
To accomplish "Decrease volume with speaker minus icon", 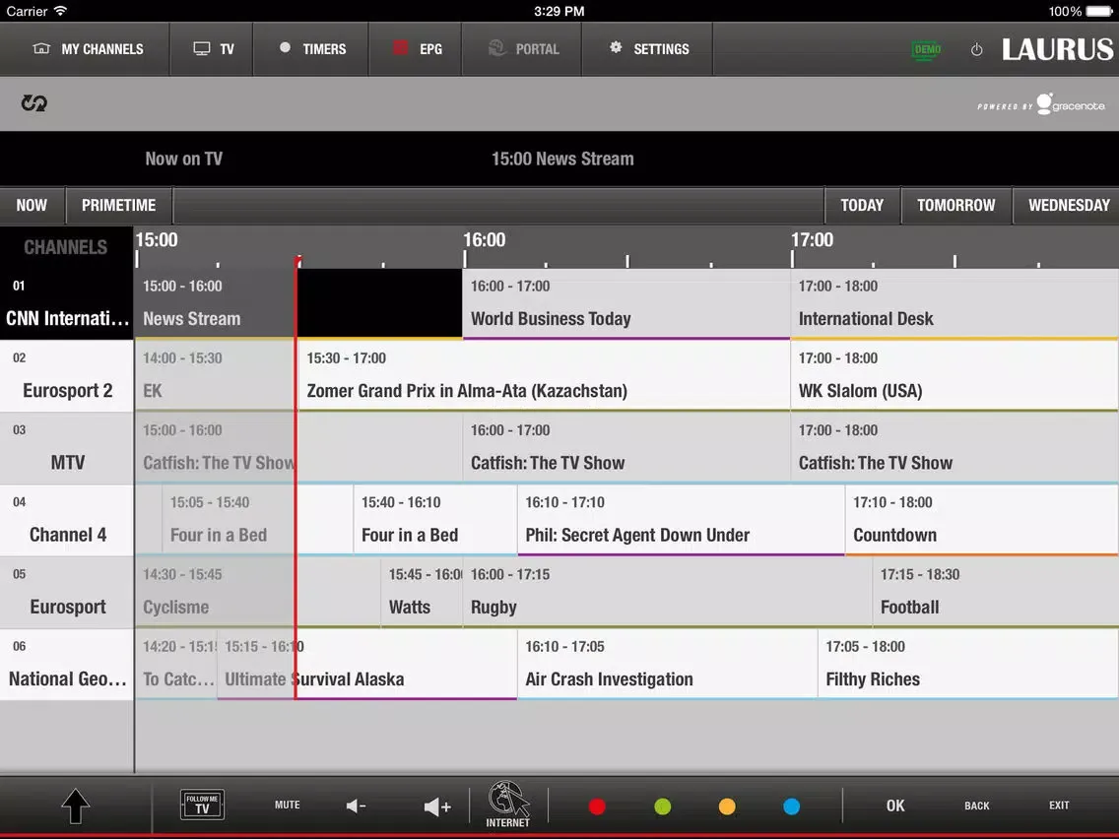I will click(357, 807).
